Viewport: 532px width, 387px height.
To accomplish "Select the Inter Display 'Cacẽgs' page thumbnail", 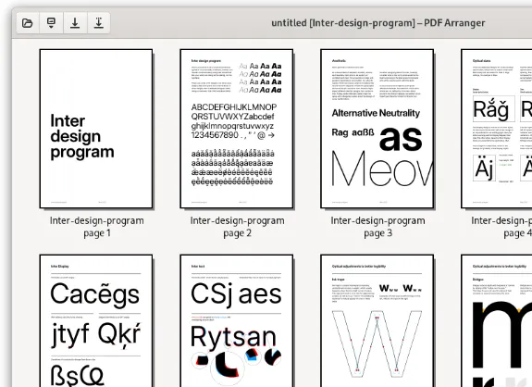I will coord(96,320).
